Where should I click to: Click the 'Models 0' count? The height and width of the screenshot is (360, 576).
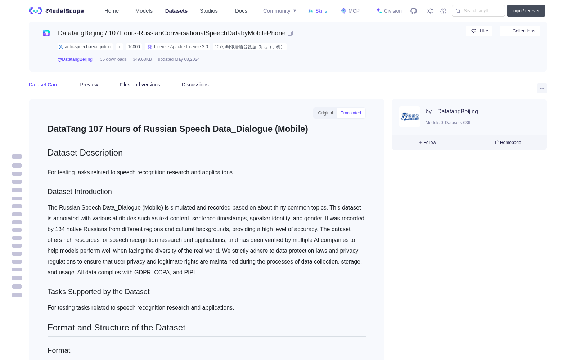click(x=434, y=123)
